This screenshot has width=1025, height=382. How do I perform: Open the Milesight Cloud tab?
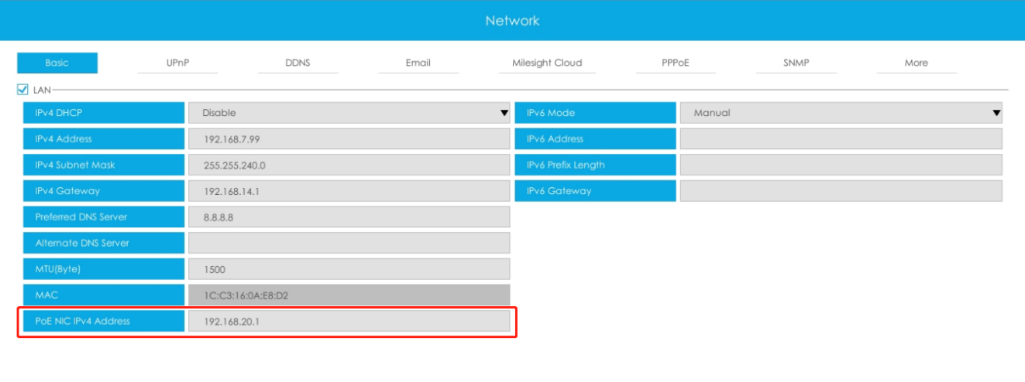[547, 63]
